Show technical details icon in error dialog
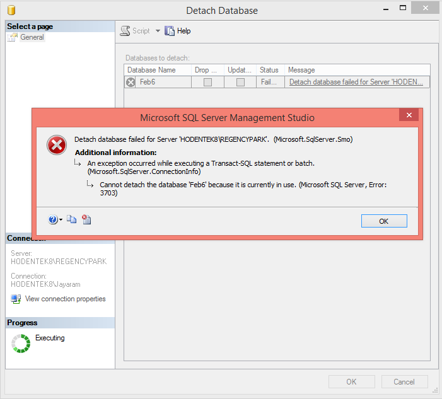The image size is (442, 399). click(86, 219)
